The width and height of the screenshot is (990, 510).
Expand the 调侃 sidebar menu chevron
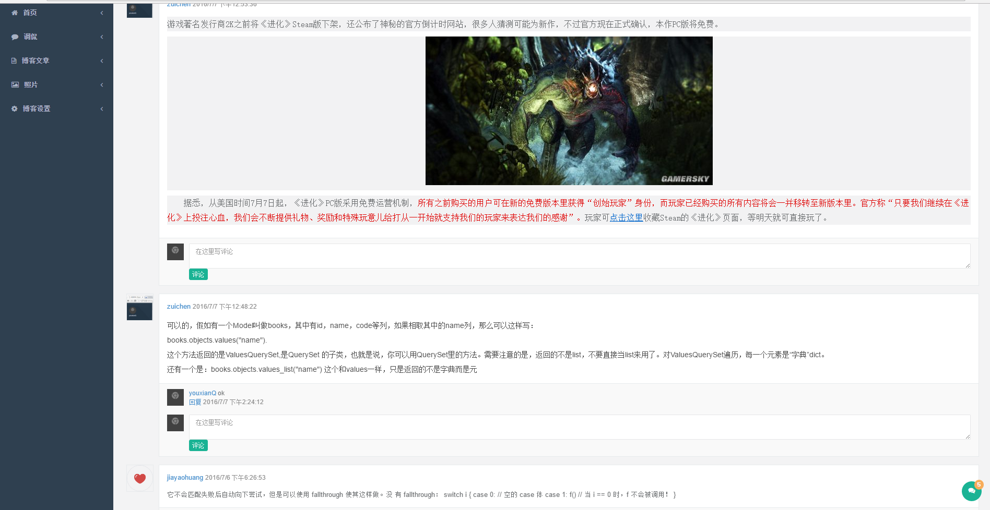(102, 37)
